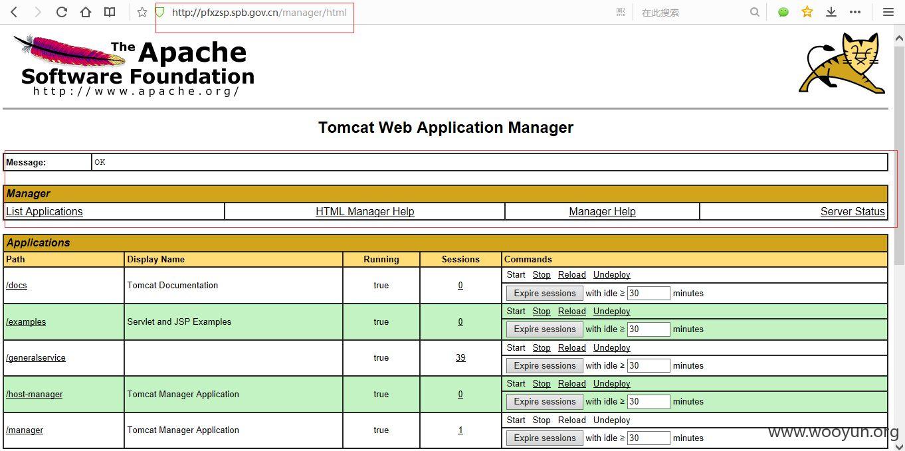Screen dimensions: 905x451
Task: Open the /host-manager application path
Action: (35, 394)
